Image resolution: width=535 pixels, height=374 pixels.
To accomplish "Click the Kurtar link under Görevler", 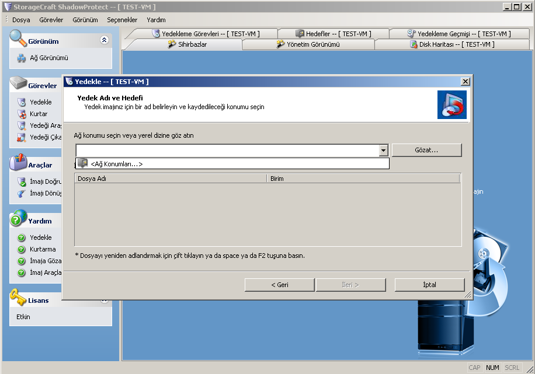I will click(x=39, y=114).
